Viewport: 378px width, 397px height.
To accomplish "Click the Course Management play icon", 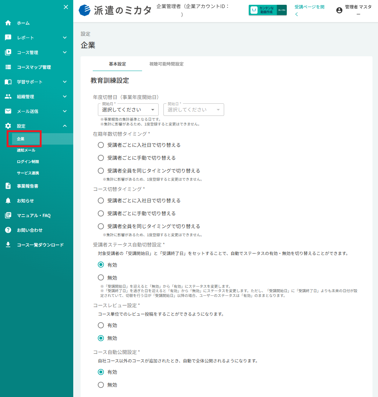I will click(x=8, y=52).
